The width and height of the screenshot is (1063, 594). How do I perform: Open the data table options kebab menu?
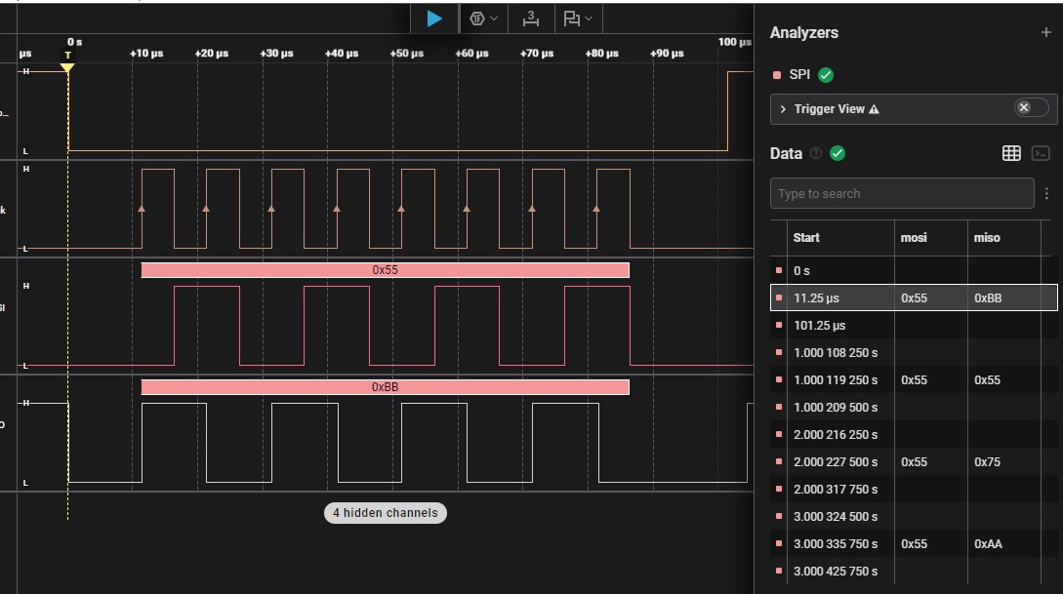point(1046,193)
